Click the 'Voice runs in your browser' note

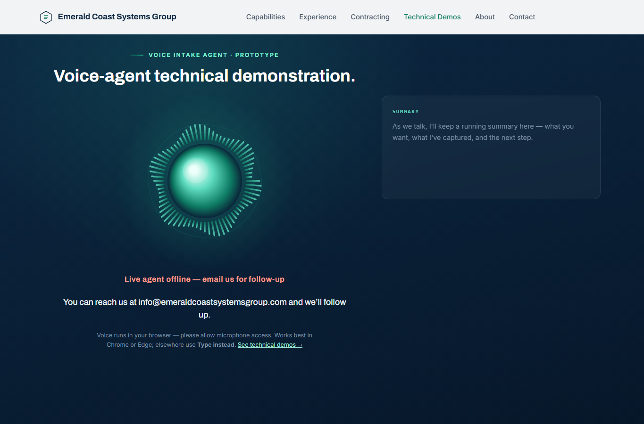(x=204, y=340)
